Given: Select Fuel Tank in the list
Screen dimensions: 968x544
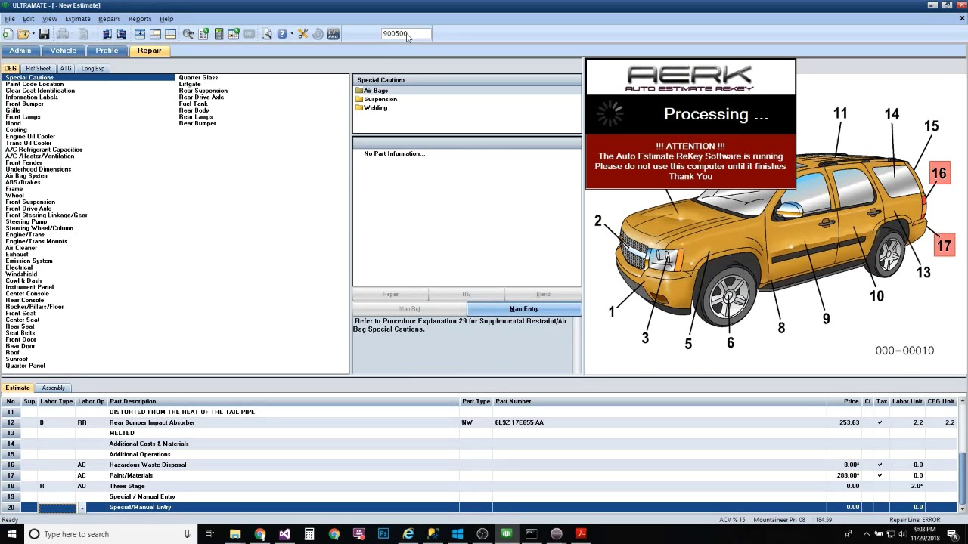Looking at the screenshot, I should 193,104.
